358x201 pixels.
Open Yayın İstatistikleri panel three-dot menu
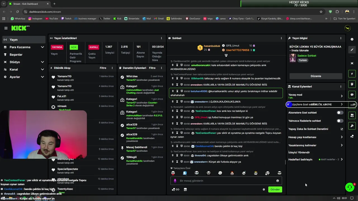point(161,38)
